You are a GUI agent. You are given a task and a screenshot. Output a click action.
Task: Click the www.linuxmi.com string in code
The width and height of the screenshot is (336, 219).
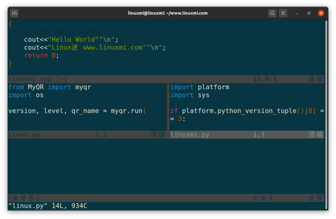[113, 48]
